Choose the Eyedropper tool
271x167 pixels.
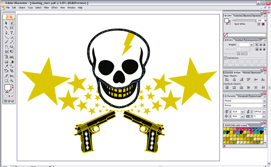tap(6, 66)
